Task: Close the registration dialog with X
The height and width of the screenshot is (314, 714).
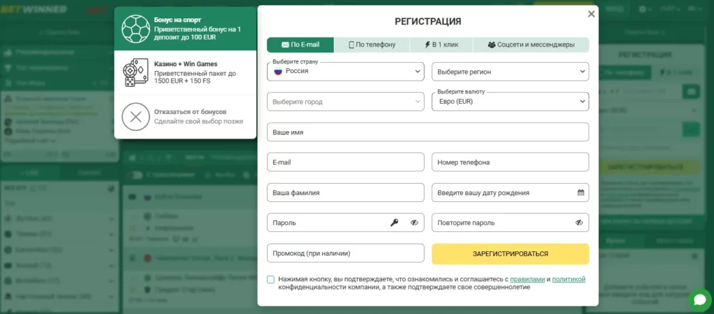Action: pyautogui.click(x=591, y=14)
